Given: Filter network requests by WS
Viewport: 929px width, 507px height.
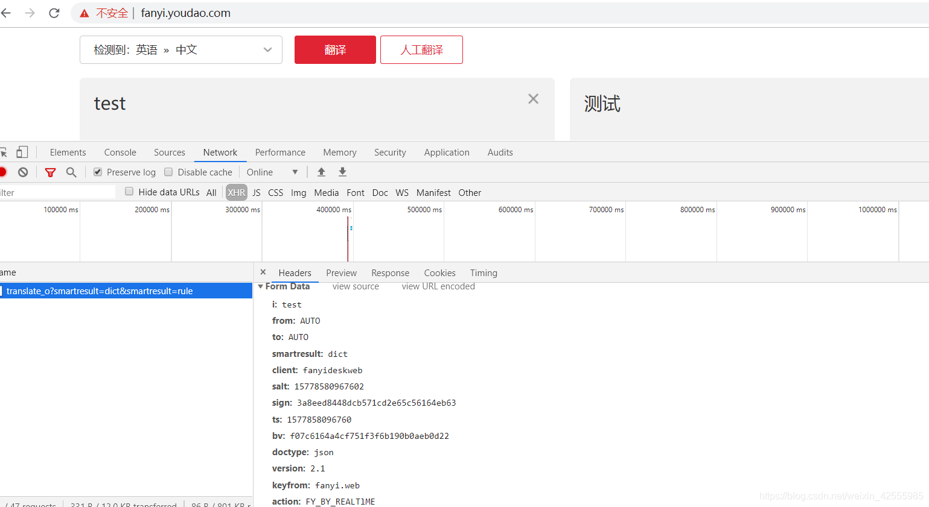Looking at the screenshot, I should [402, 193].
